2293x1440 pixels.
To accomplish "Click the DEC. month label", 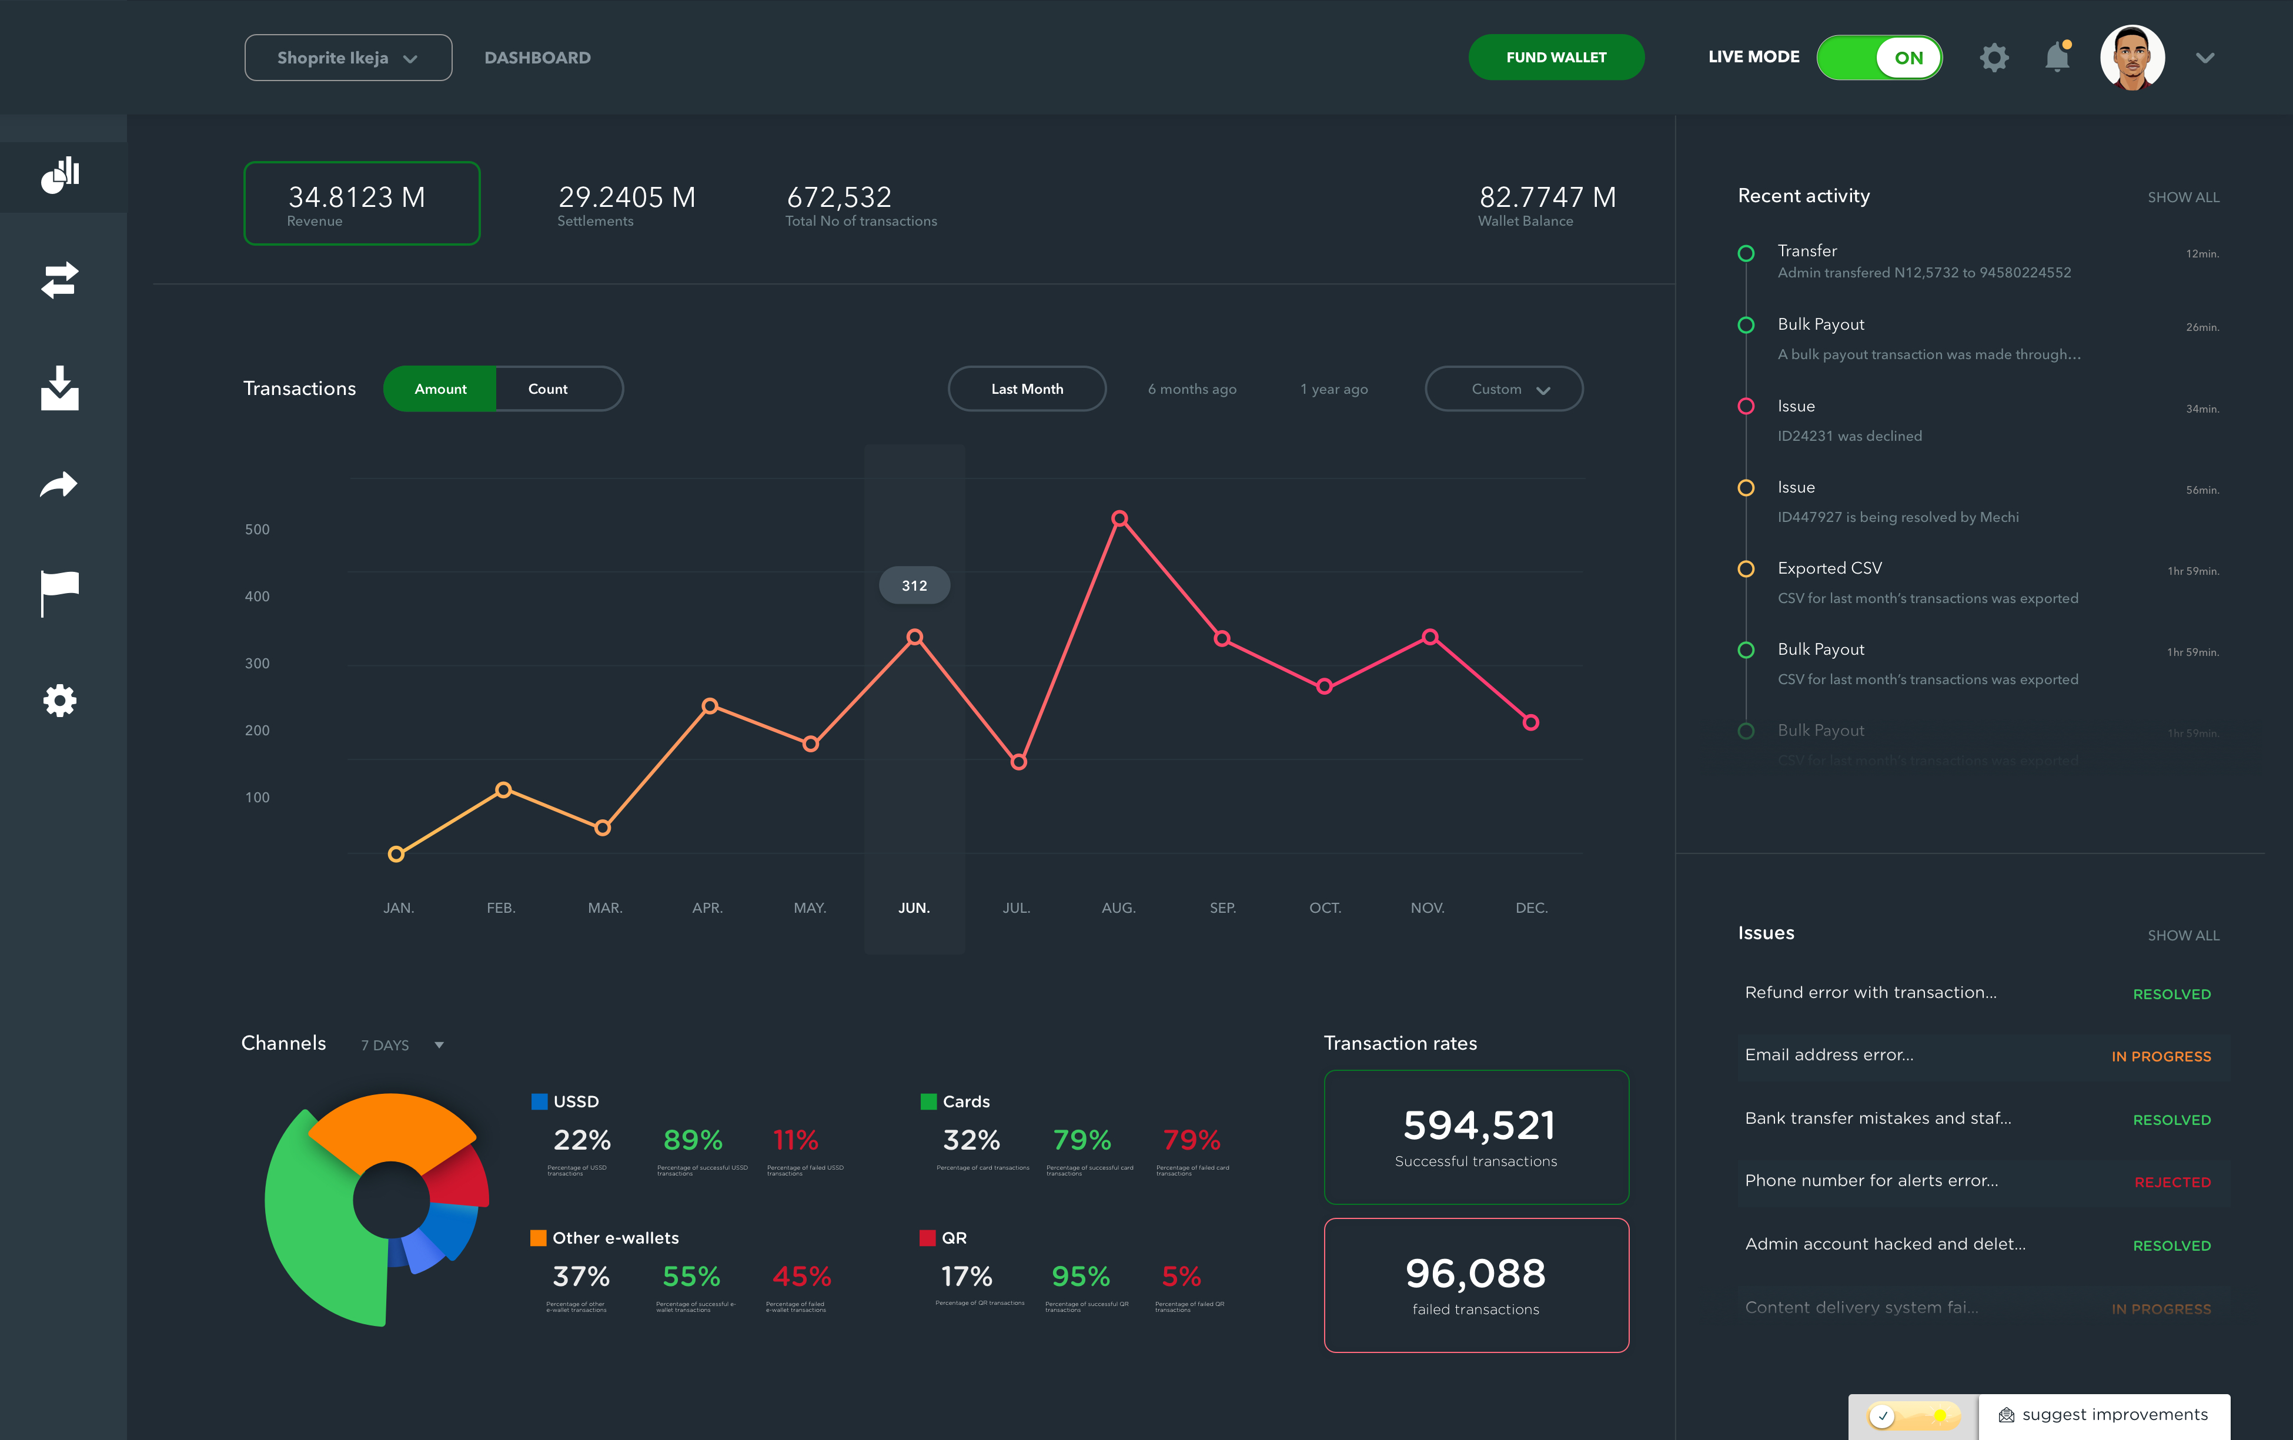I will pos(1531,908).
